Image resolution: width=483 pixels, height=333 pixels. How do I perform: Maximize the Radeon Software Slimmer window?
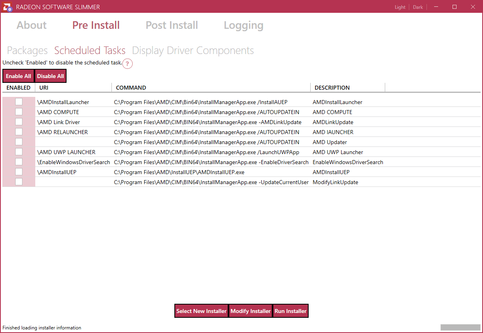click(x=454, y=7)
